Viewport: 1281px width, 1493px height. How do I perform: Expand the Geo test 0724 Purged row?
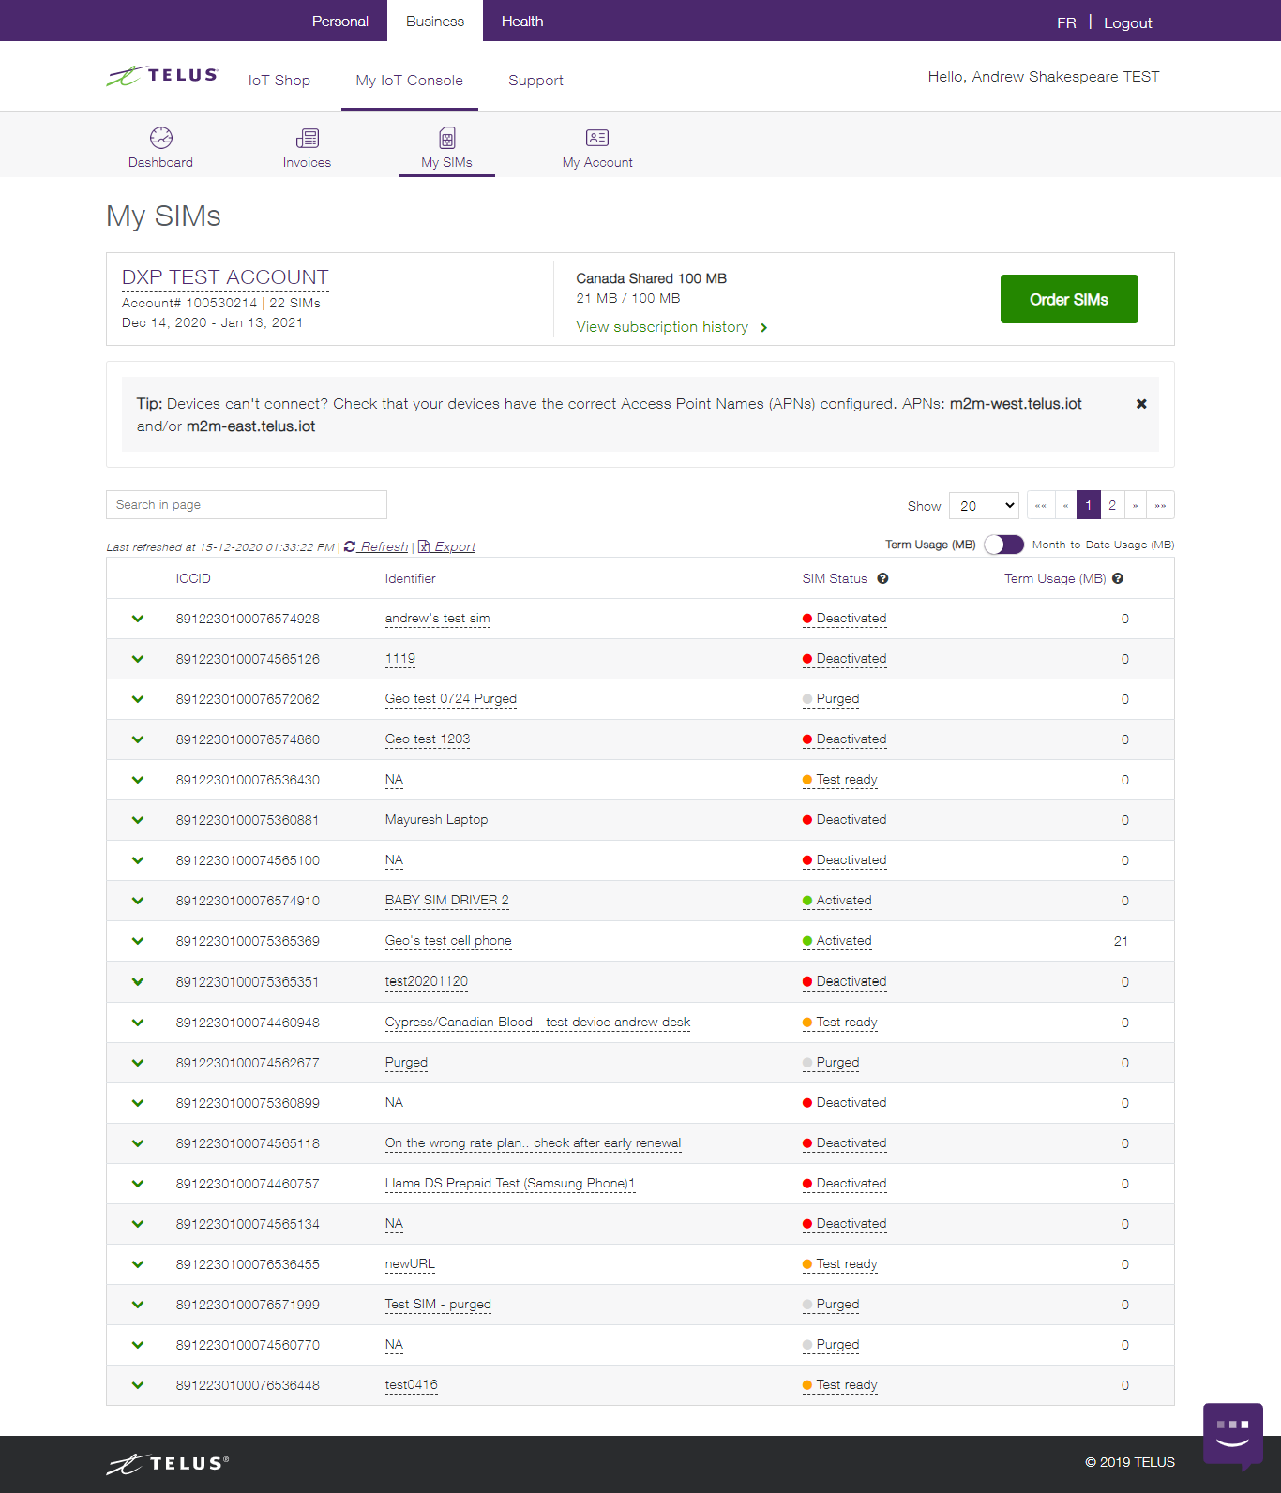click(138, 699)
